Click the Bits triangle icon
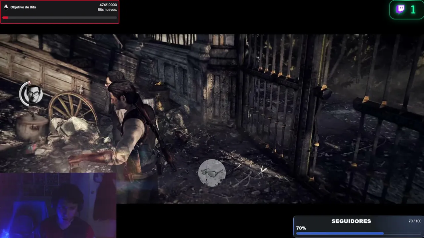 click(6, 7)
